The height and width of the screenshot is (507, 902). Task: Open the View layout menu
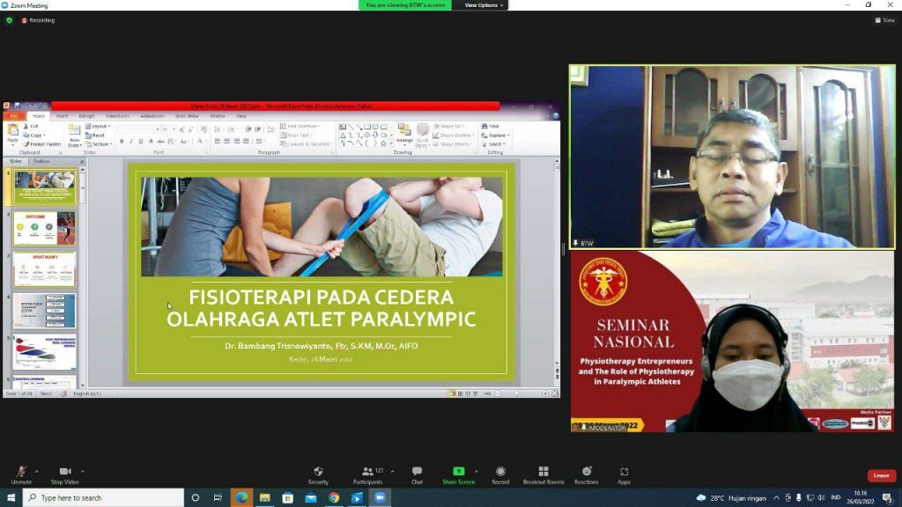click(x=884, y=20)
